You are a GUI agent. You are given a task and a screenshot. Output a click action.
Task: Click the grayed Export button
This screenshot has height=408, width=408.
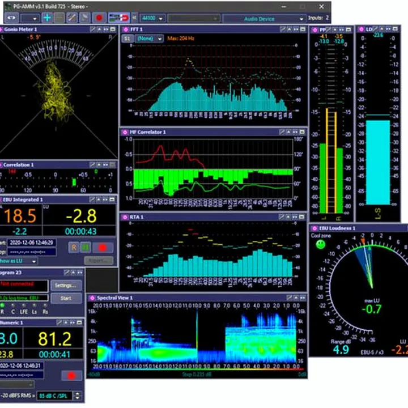(x=99, y=261)
